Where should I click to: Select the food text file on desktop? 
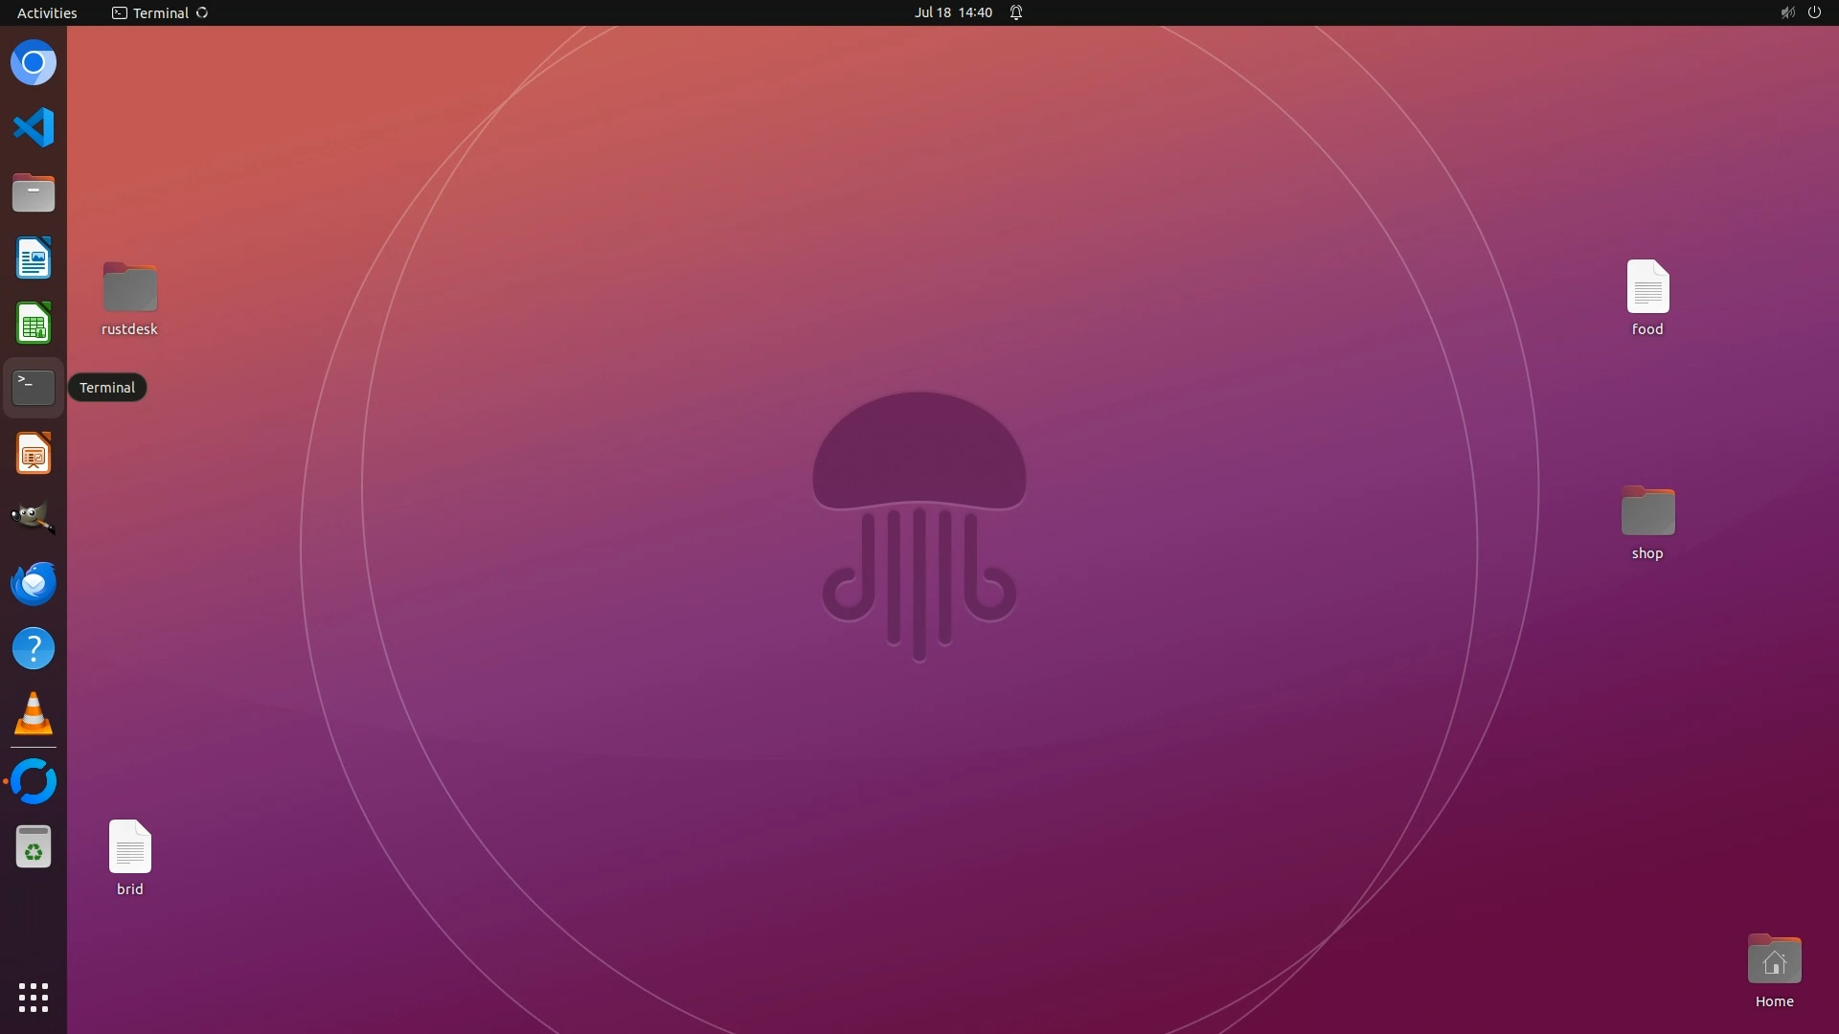coord(1647,287)
